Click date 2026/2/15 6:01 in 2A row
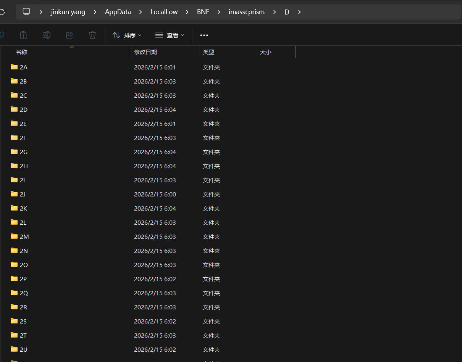462x362 pixels. (x=155, y=68)
